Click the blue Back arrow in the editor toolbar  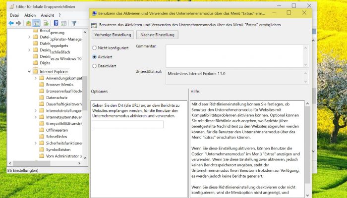pos(11,23)
